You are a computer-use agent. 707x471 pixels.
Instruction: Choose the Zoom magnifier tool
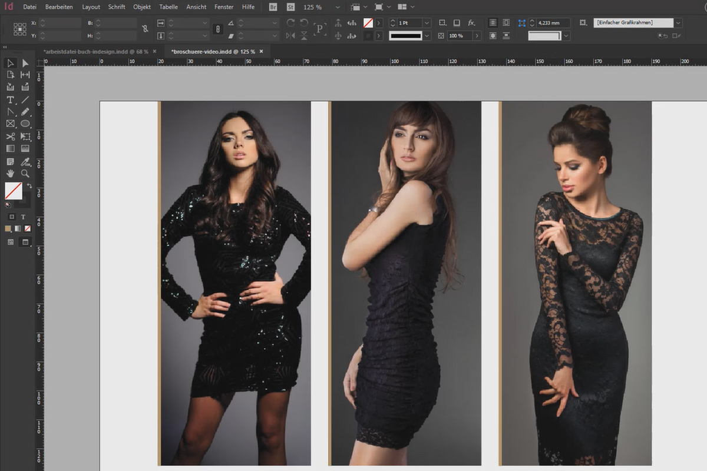[x=25, y=173]
